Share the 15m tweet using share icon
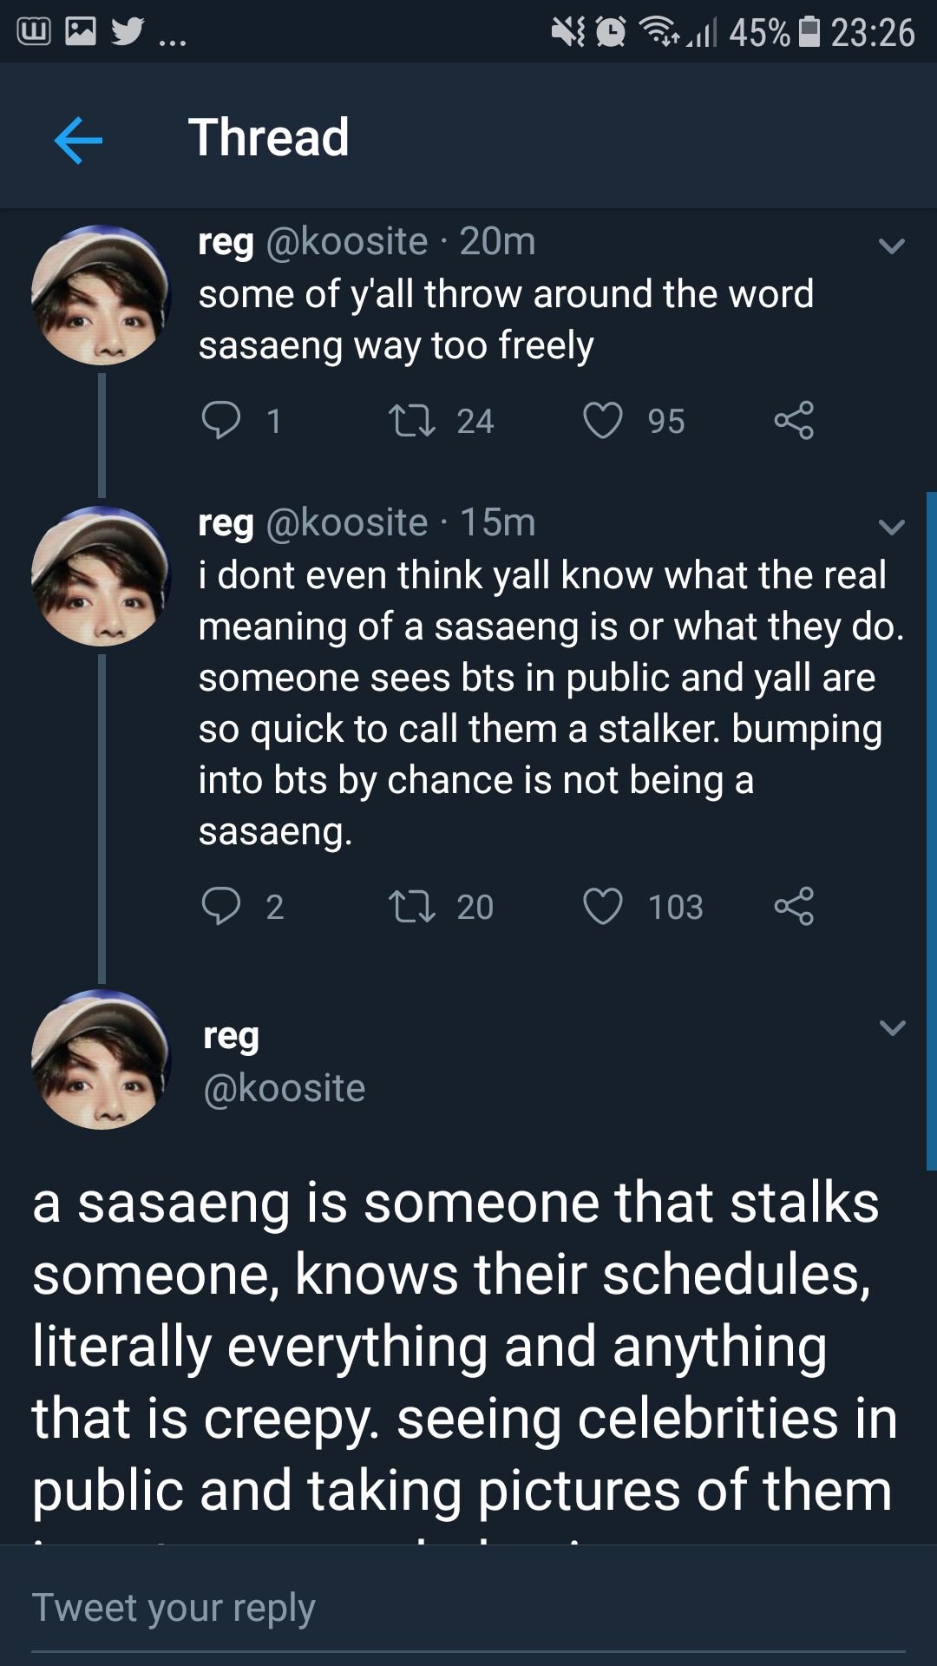The width and height of the screenshot is (937, 1666). point(794,907)
